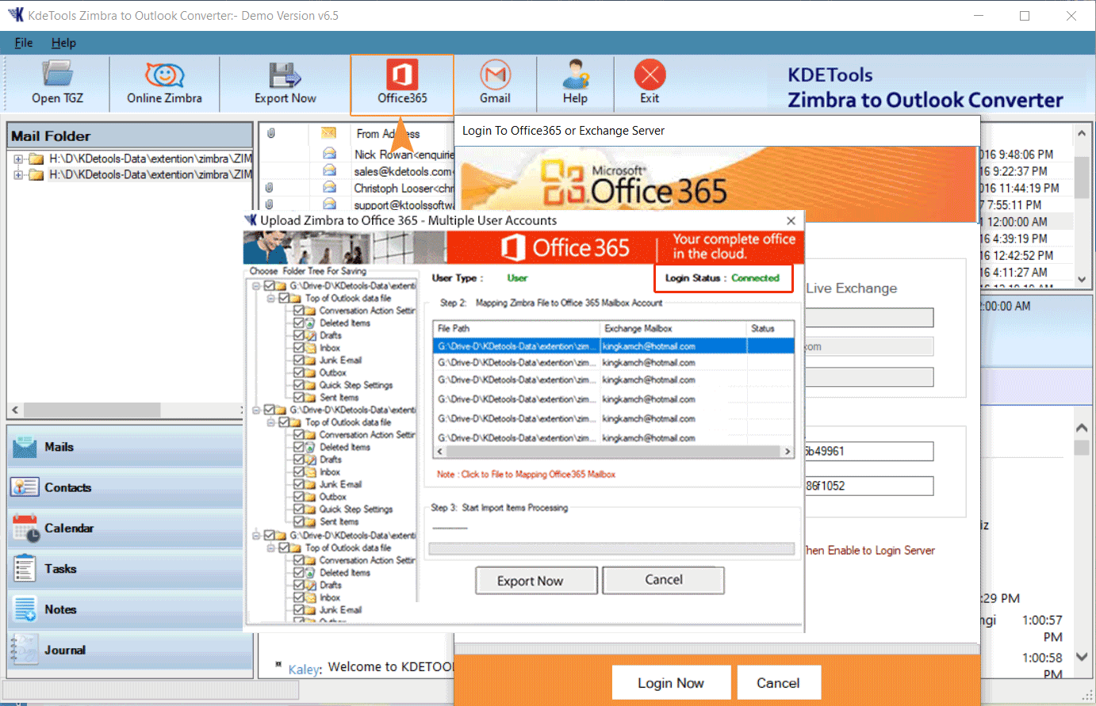Click Status column header in mapping table
This screenshot has width=1096, height=706.
click(770, 328)
